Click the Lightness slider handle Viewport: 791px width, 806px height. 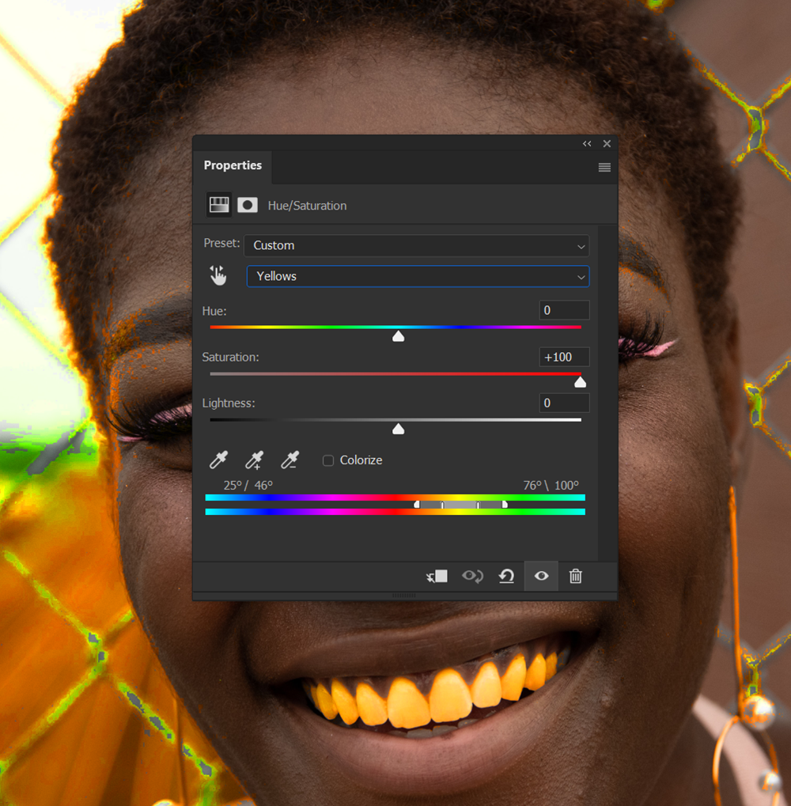point(399,429)
